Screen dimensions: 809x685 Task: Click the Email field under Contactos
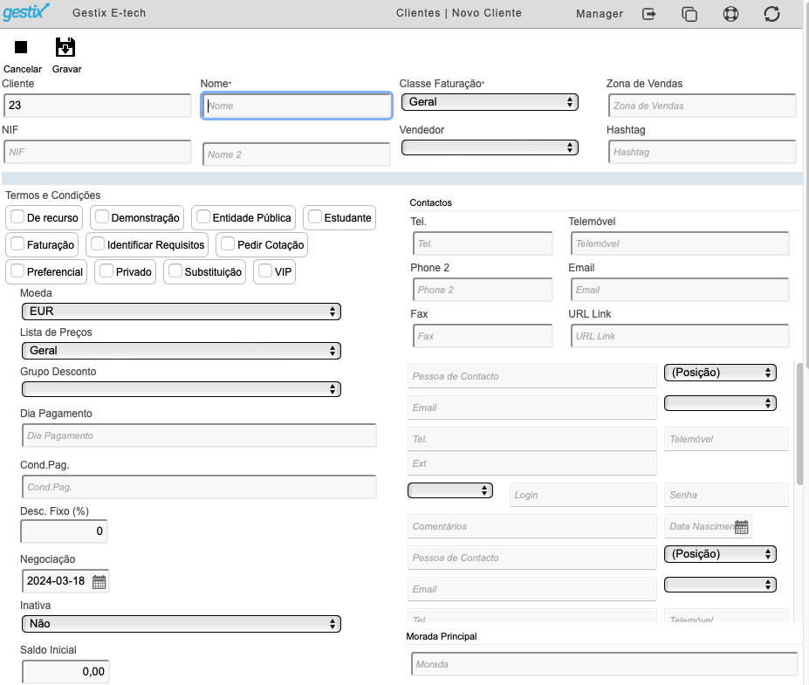[680, 290]
